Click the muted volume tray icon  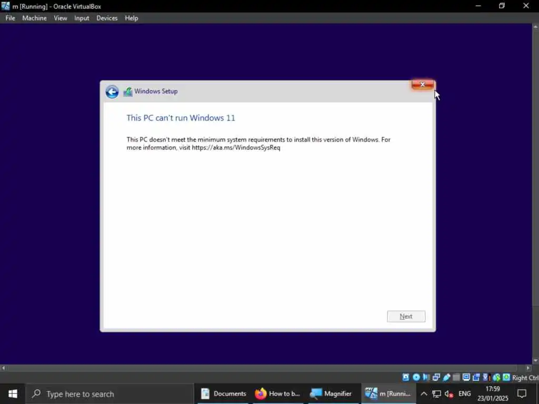(x=448, y=393)
